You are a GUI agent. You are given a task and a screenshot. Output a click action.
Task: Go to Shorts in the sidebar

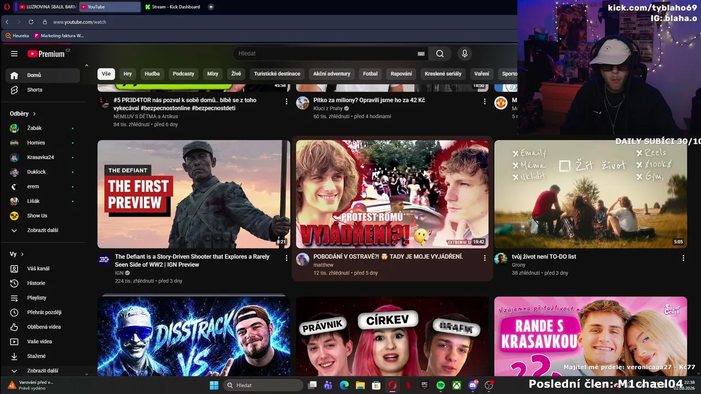(x=43, y=90)
